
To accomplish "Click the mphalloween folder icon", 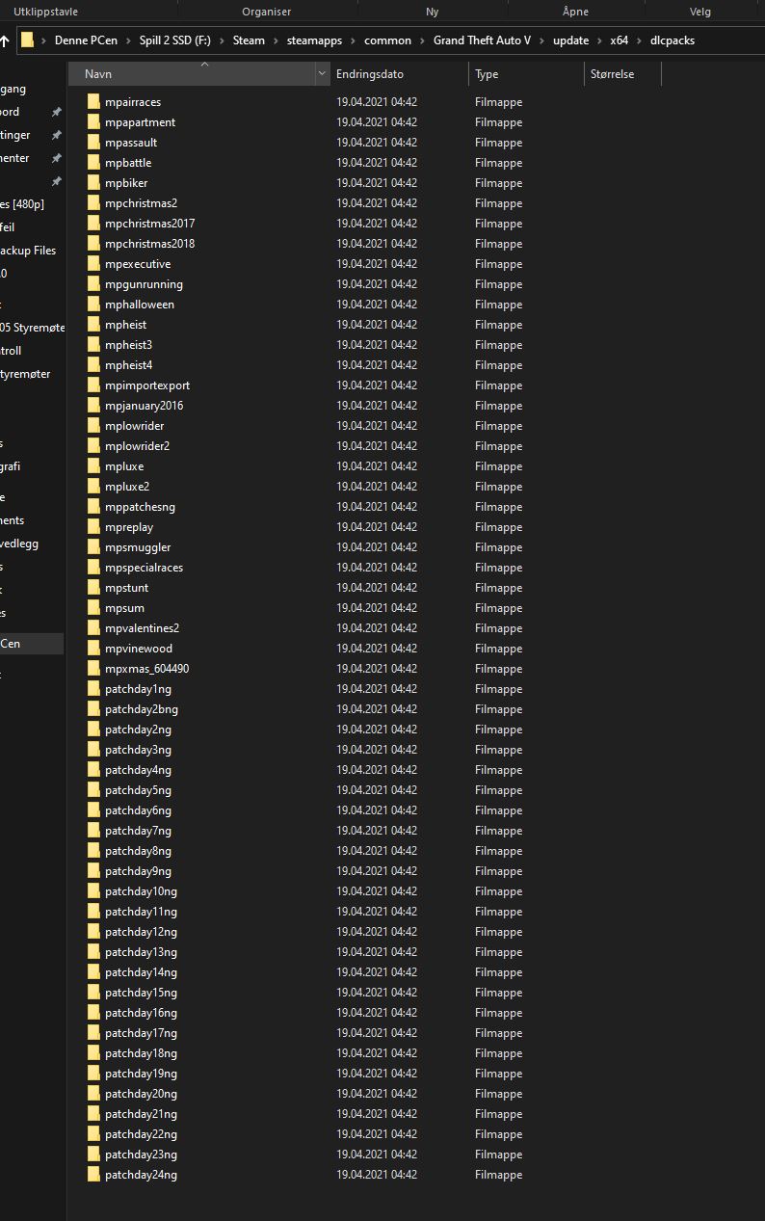I will [x=93, y=305].
